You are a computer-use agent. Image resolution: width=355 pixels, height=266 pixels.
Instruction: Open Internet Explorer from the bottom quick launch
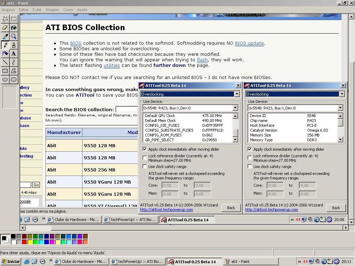click(26, 261)
